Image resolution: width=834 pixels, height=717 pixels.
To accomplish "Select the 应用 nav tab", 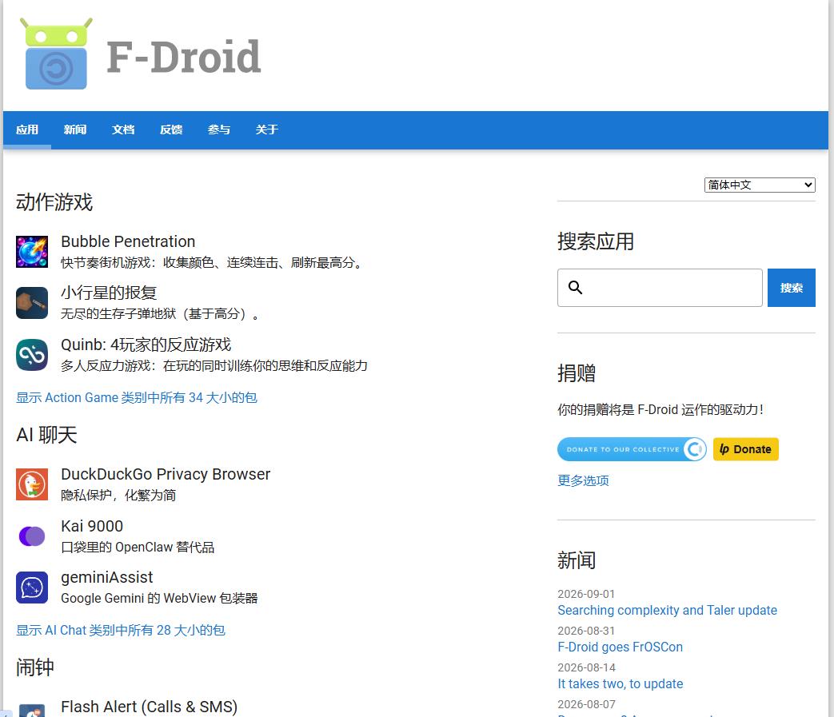I will pos(27,129).
